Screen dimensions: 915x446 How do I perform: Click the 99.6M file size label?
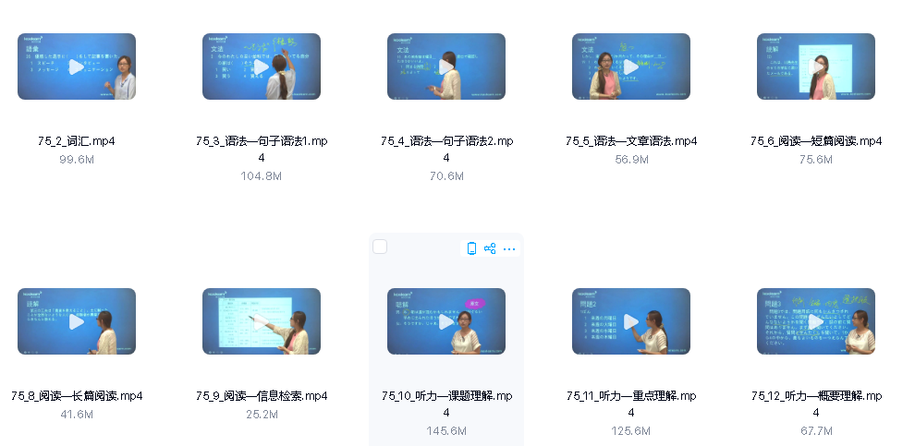tap(77, 159)
